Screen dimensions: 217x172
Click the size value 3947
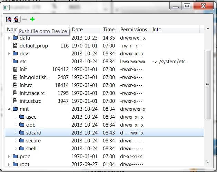[x=63, y=101]
